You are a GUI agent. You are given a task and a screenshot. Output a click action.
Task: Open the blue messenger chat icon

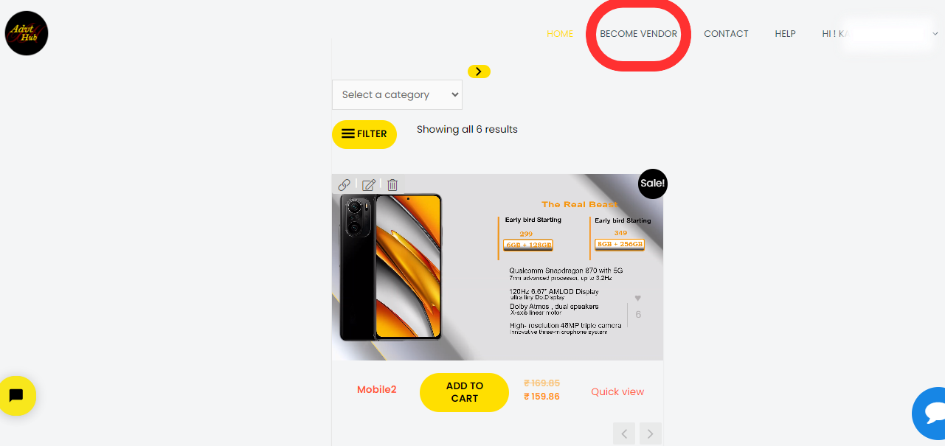pos(931,413)
